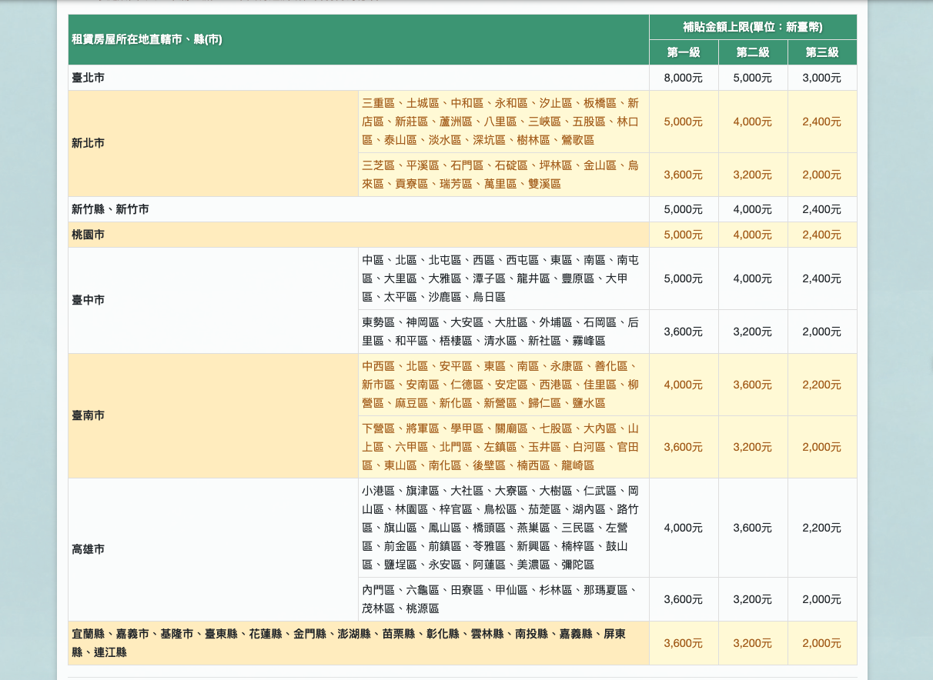
Task: Select the 第三級 column header
Action: pos(822,52)
